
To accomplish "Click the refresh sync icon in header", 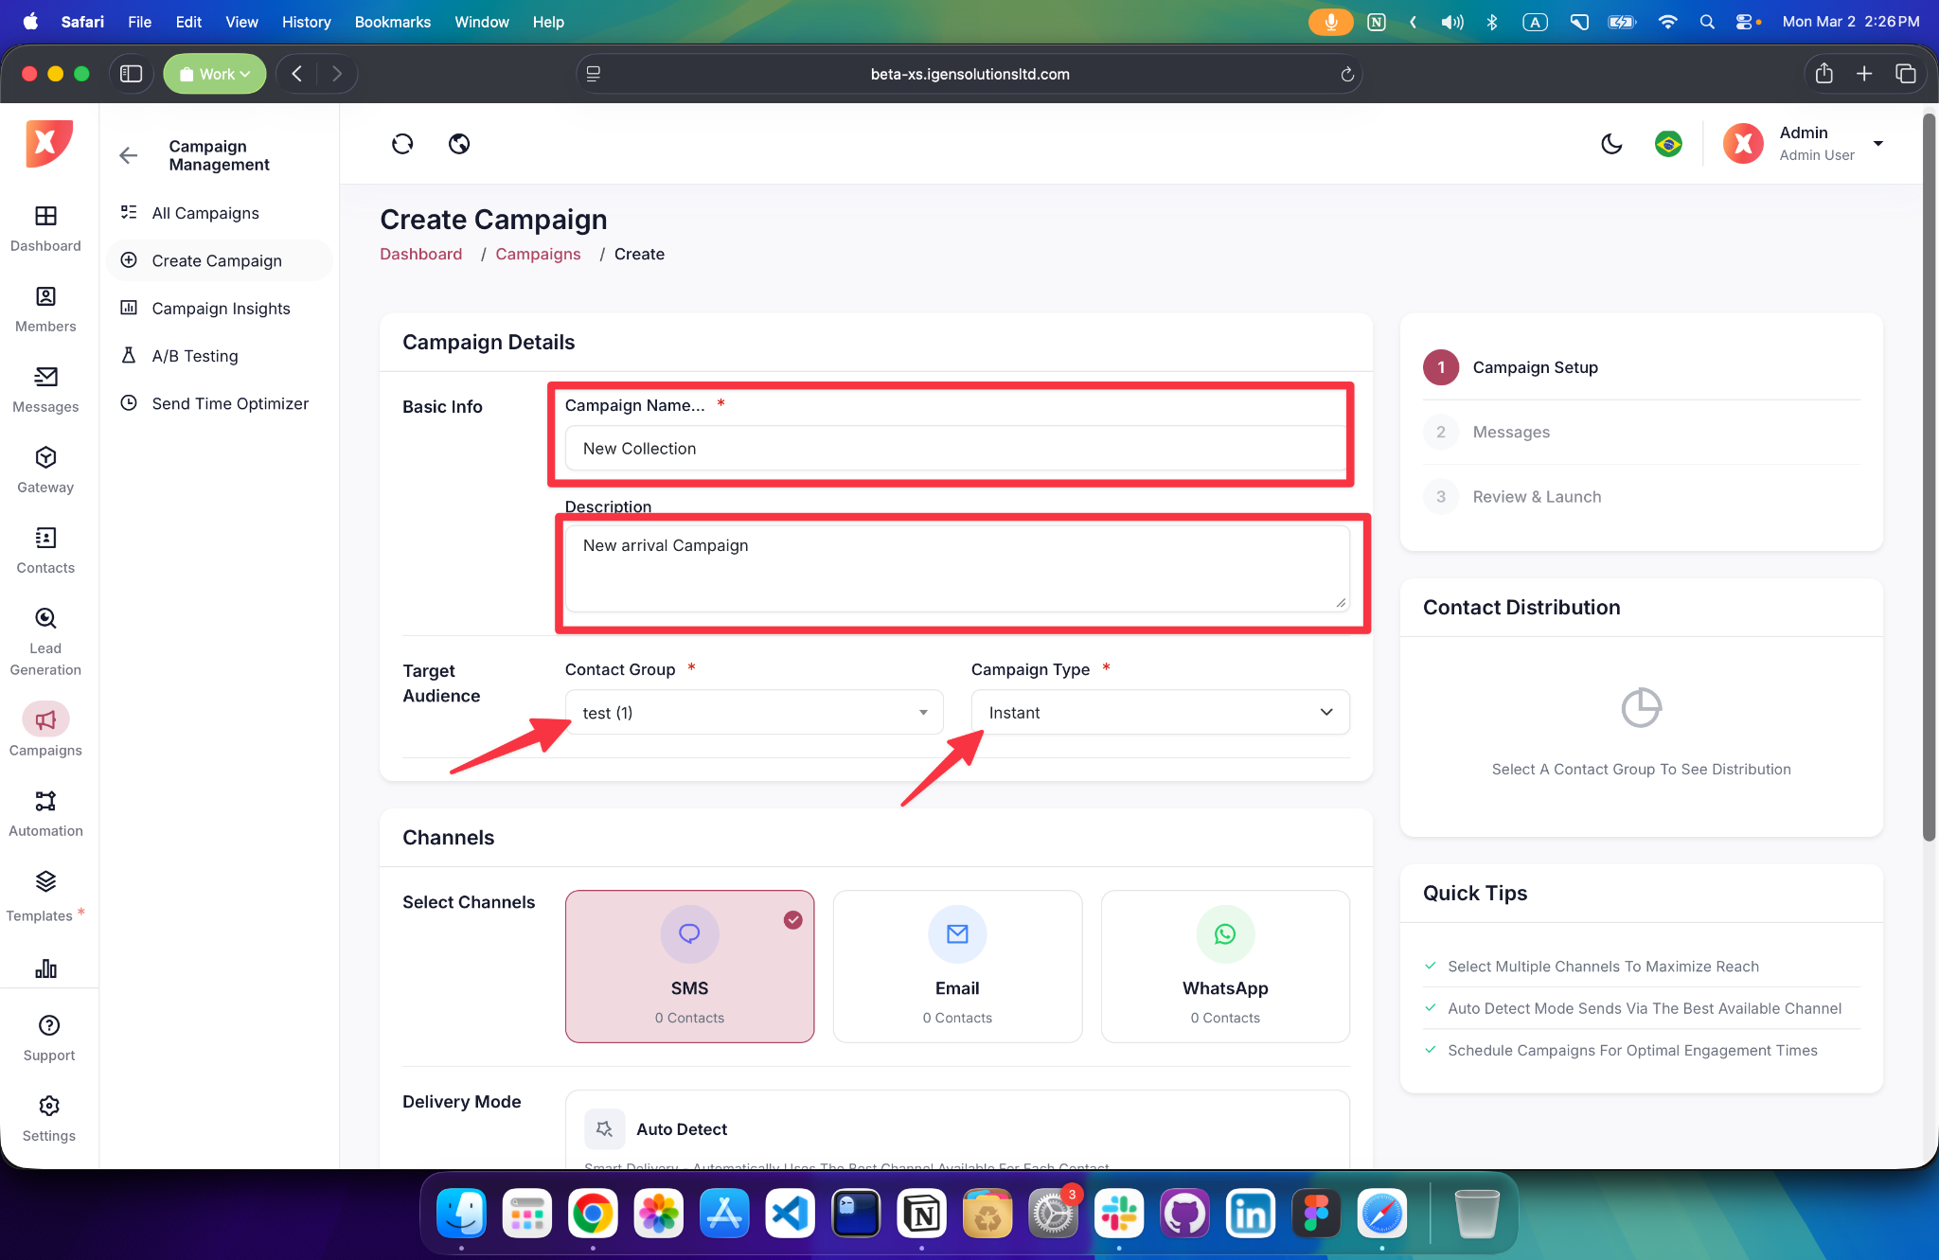I will pos(402,144).
